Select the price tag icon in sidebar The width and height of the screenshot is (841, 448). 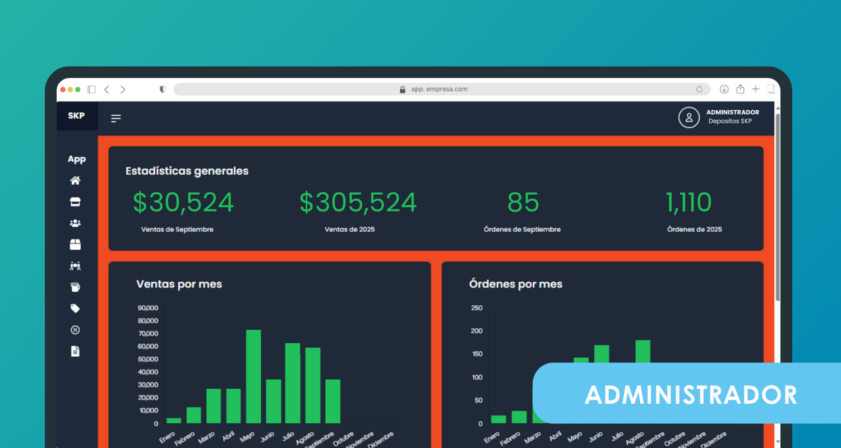pos(75,309)
